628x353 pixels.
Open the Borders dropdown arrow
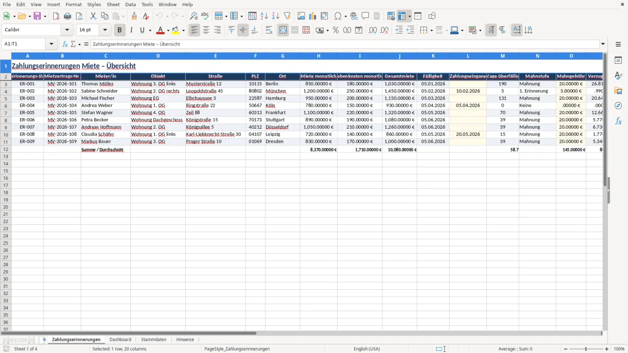click(431, 31)
